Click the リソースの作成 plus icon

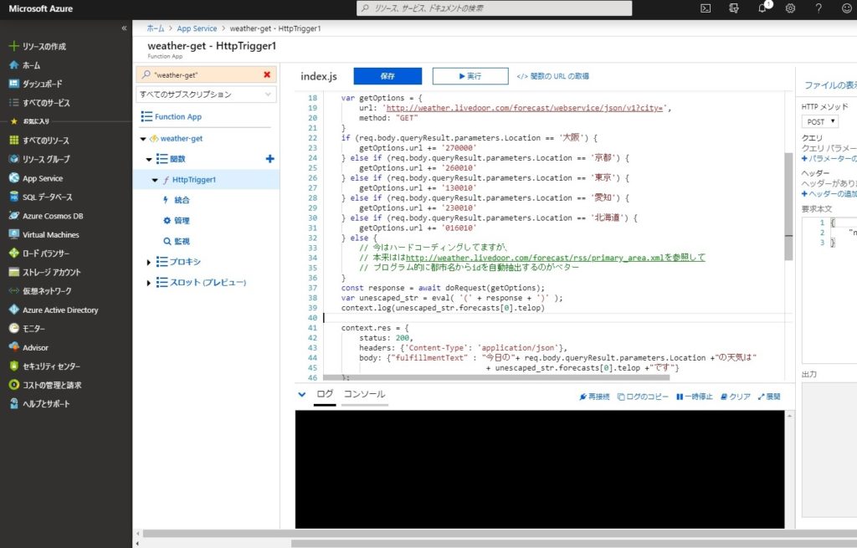13,46
